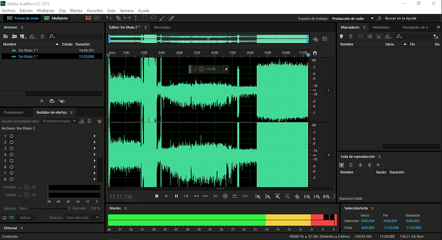Open Lista de reproducción panel menu
This screenshot has height=240, width=442.
click(x=379, y=157)
